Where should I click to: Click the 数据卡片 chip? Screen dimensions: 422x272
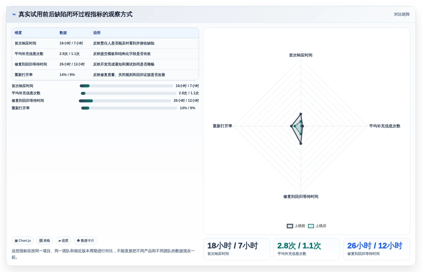pyautogui.click(x=85, y=241)
